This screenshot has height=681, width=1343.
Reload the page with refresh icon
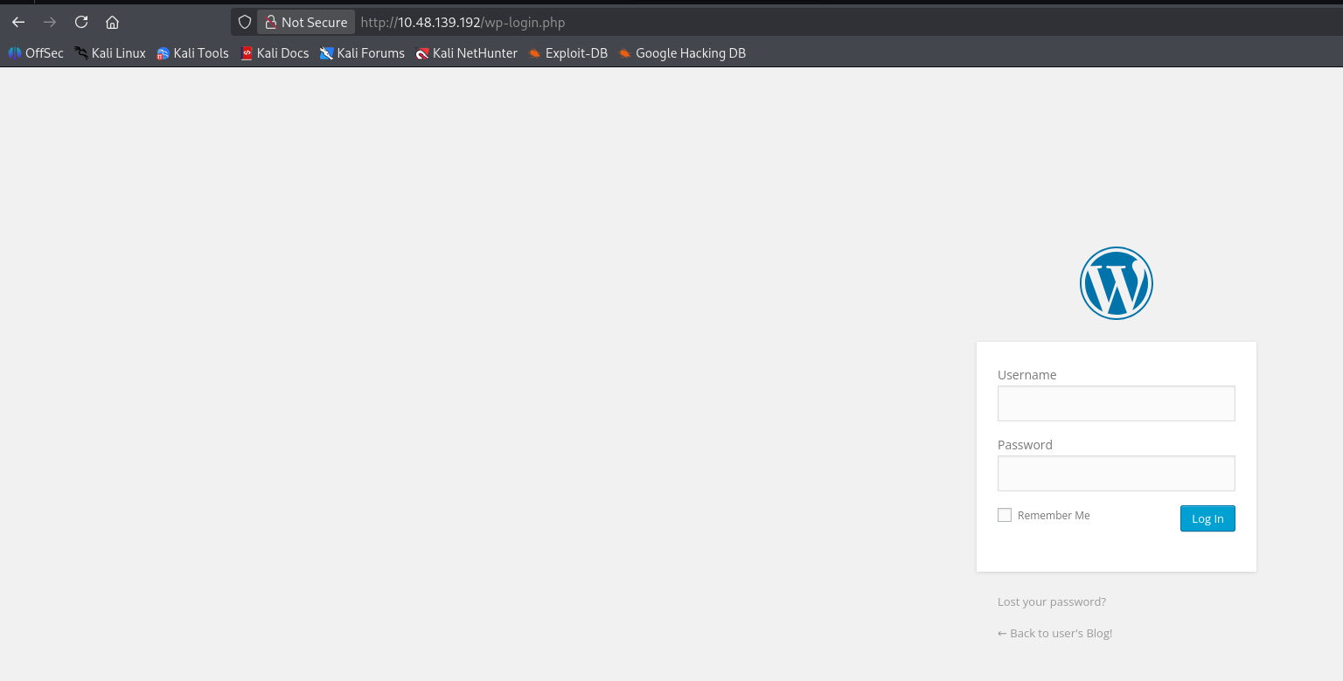click(81, 22)
